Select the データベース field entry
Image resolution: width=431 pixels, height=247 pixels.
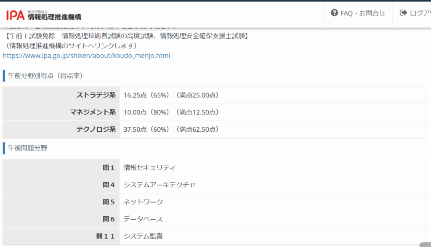point(143,219)
